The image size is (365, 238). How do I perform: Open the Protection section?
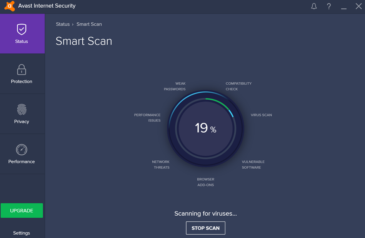click(22, 74)
